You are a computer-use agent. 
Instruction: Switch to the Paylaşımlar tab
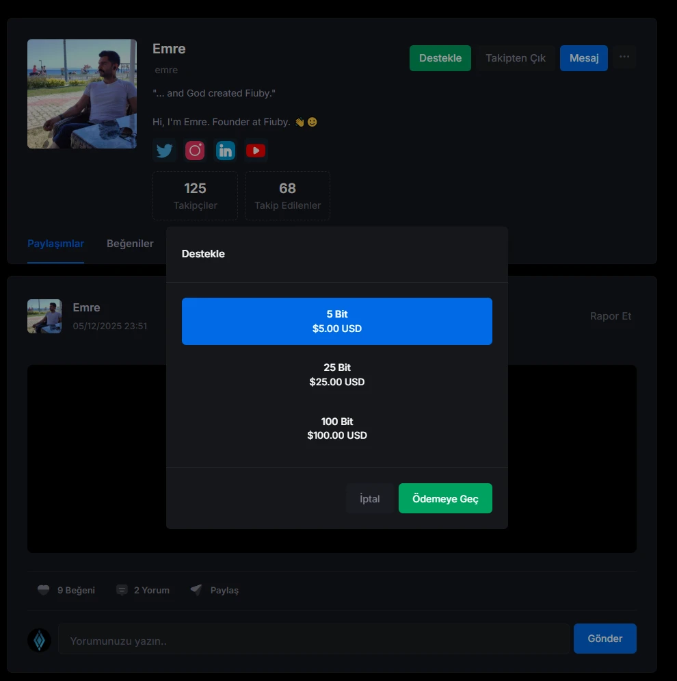tap(55, 244)
